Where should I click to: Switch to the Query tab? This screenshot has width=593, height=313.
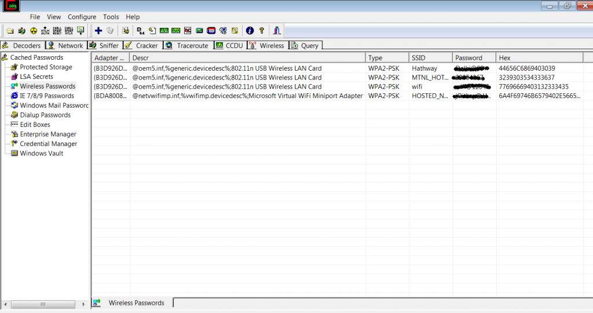305,45
